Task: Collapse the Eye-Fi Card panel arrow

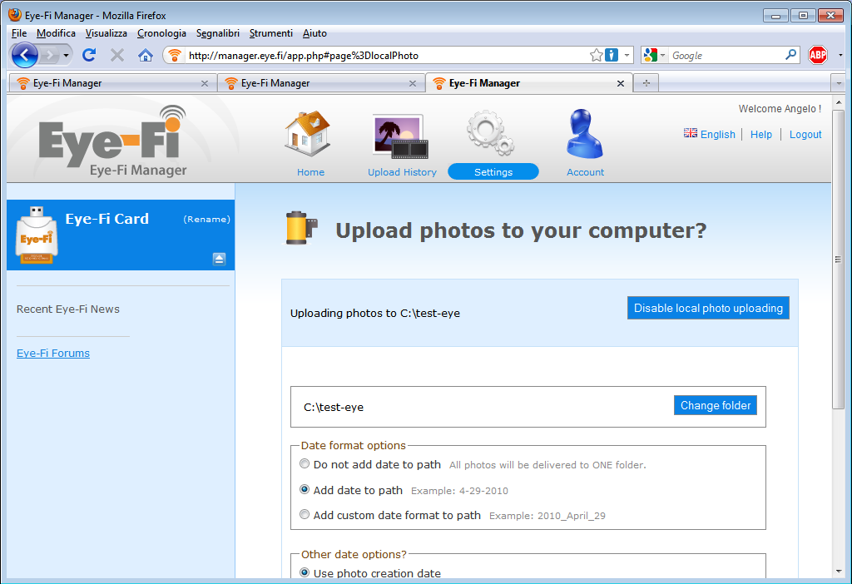Action: (219, 259)
